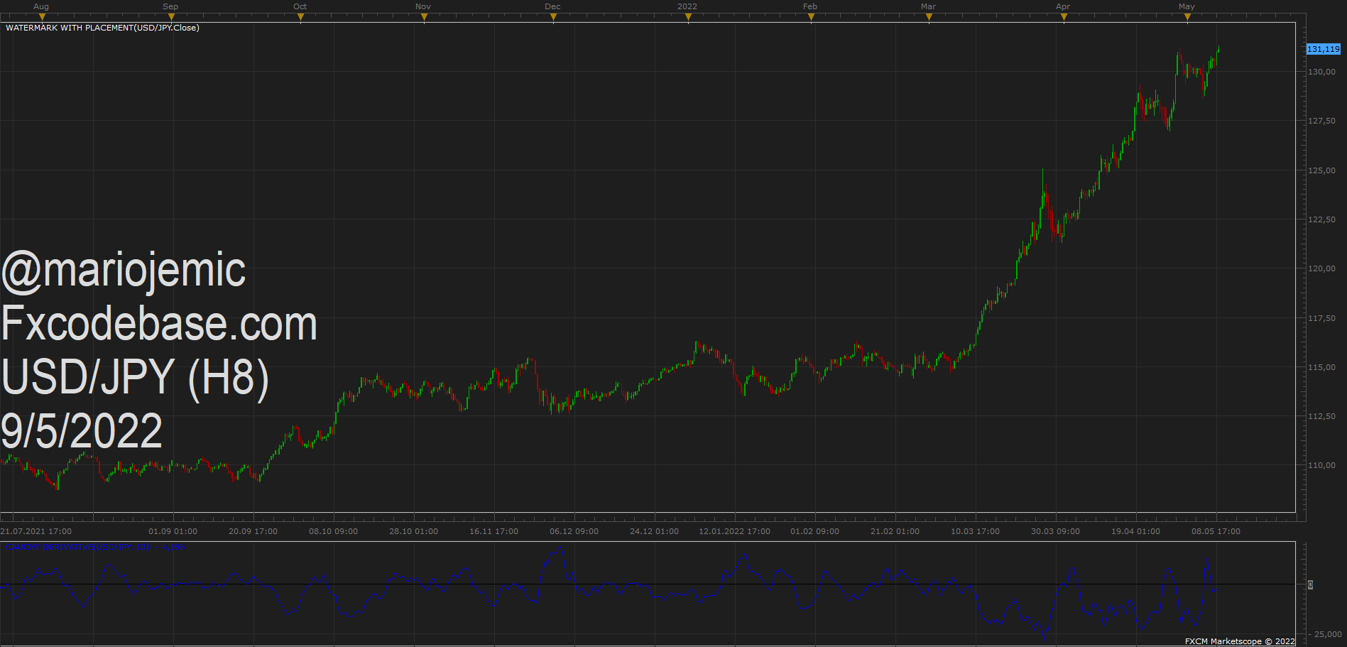Click the oscillator zero-level label

pos(1311,585)
